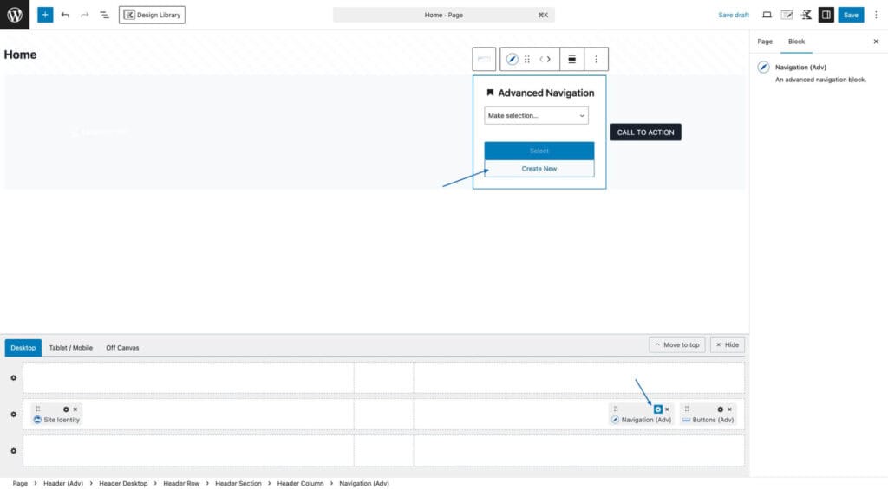Hide the header builder panel
The height and width of the screenshot is (489, 888).
pos(727,344)
